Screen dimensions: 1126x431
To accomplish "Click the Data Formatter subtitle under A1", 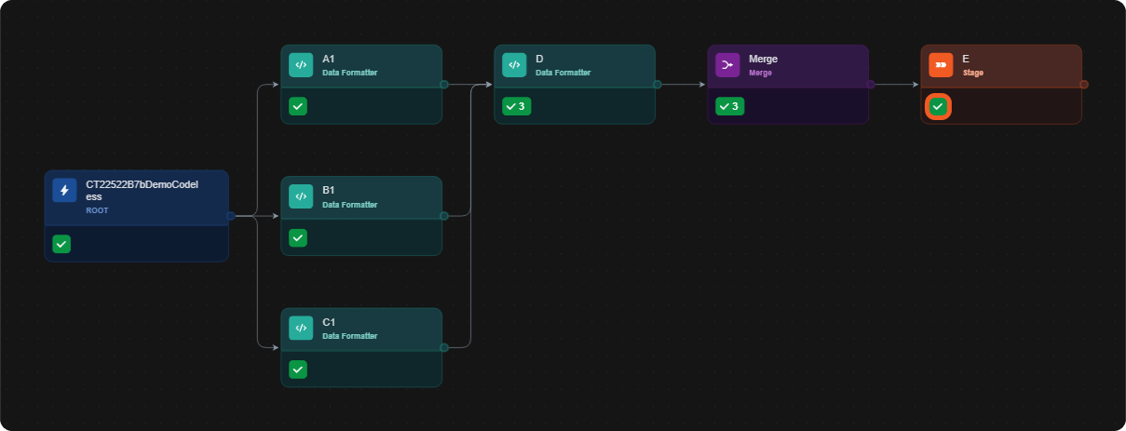I will [x=349, y=73].
